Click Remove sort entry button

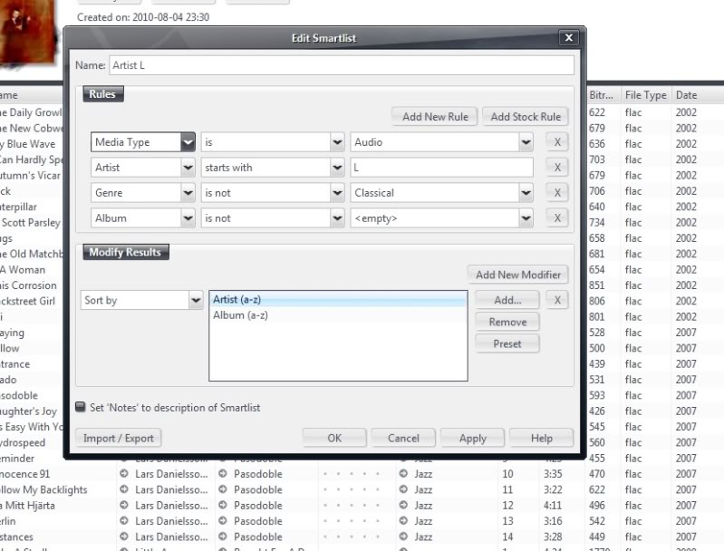pyautogui.click(x=507, y=322)
